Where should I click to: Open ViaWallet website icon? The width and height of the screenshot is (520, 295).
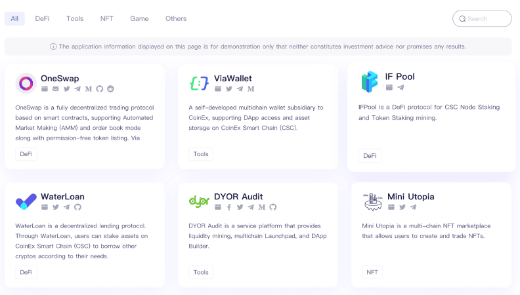tap(218, 88)
